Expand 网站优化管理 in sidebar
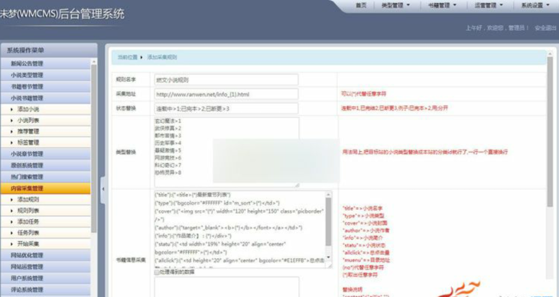559x297 pixels. (45, 255)
